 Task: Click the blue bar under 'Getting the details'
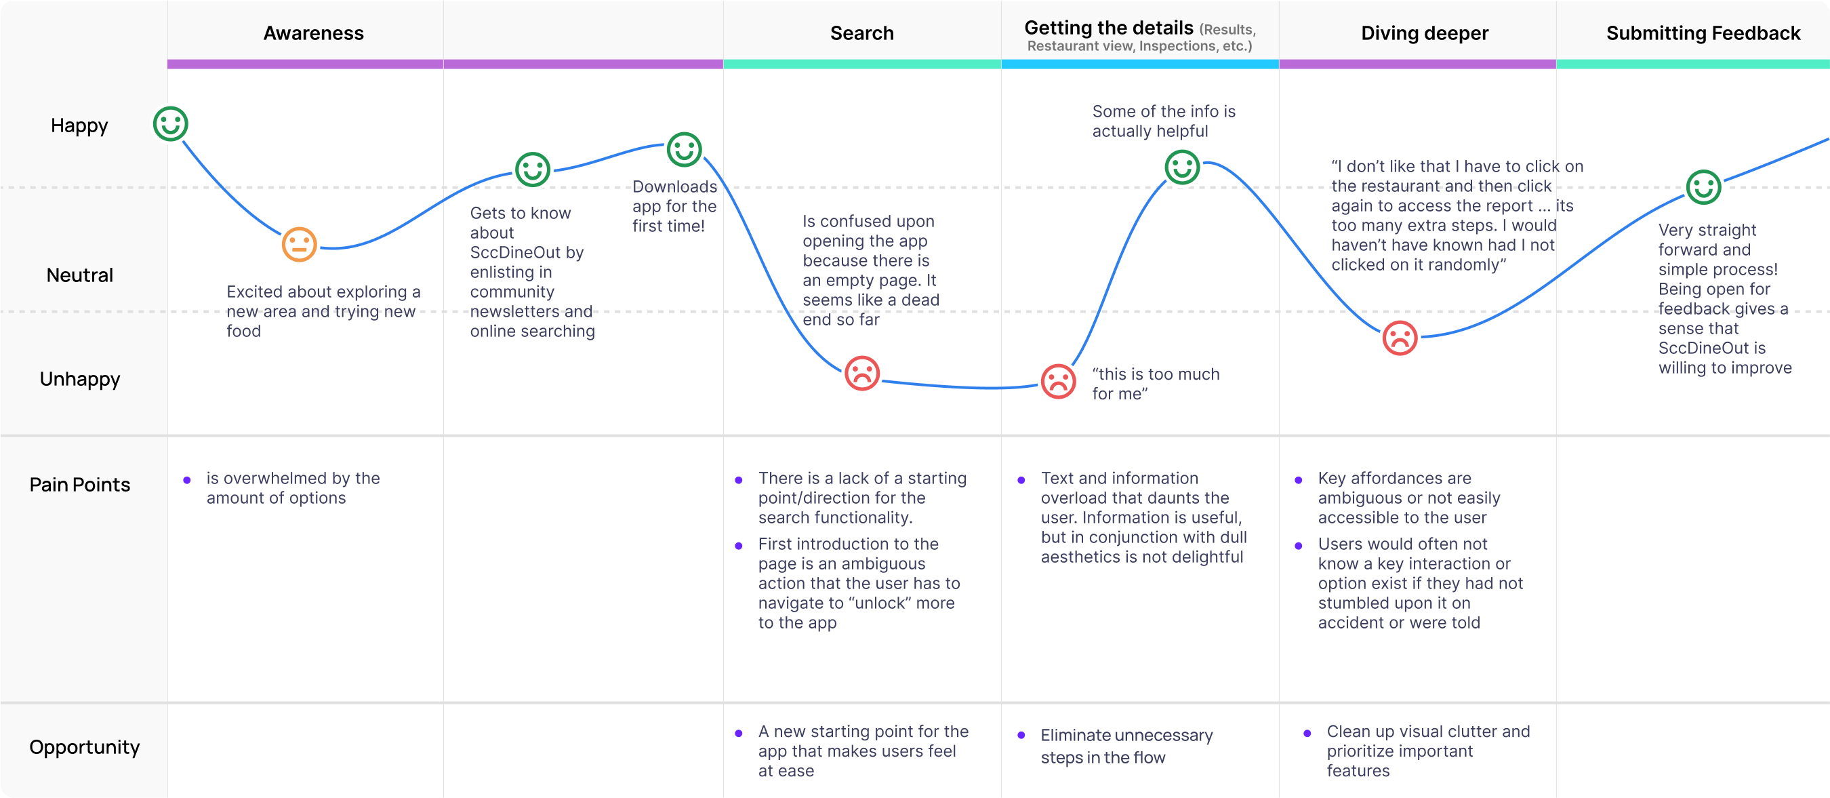coord(1139,64)
